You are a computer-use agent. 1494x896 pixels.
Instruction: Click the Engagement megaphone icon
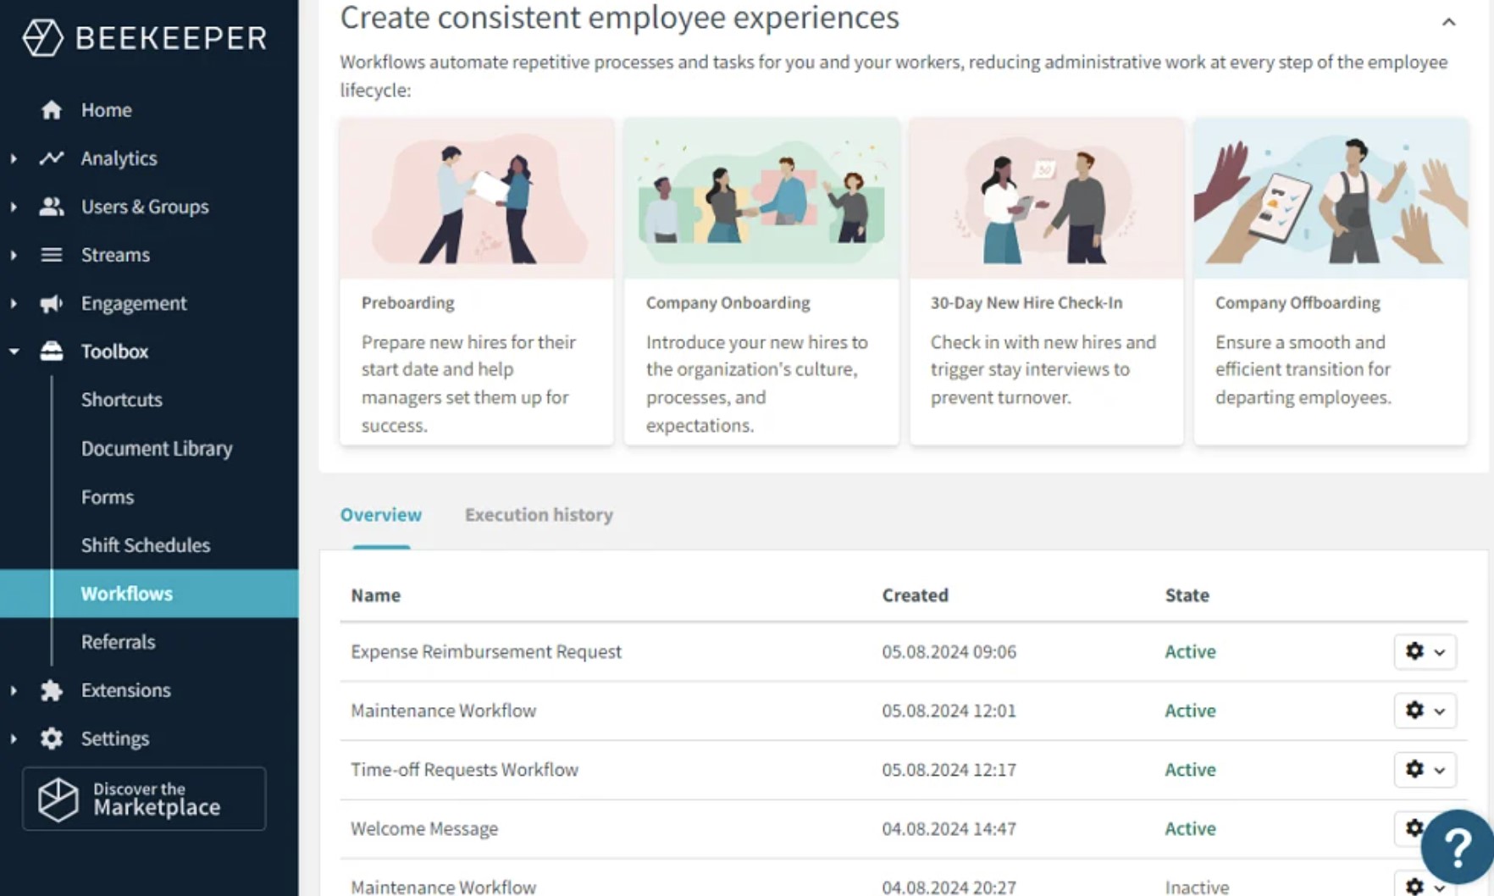pos(52,303)
